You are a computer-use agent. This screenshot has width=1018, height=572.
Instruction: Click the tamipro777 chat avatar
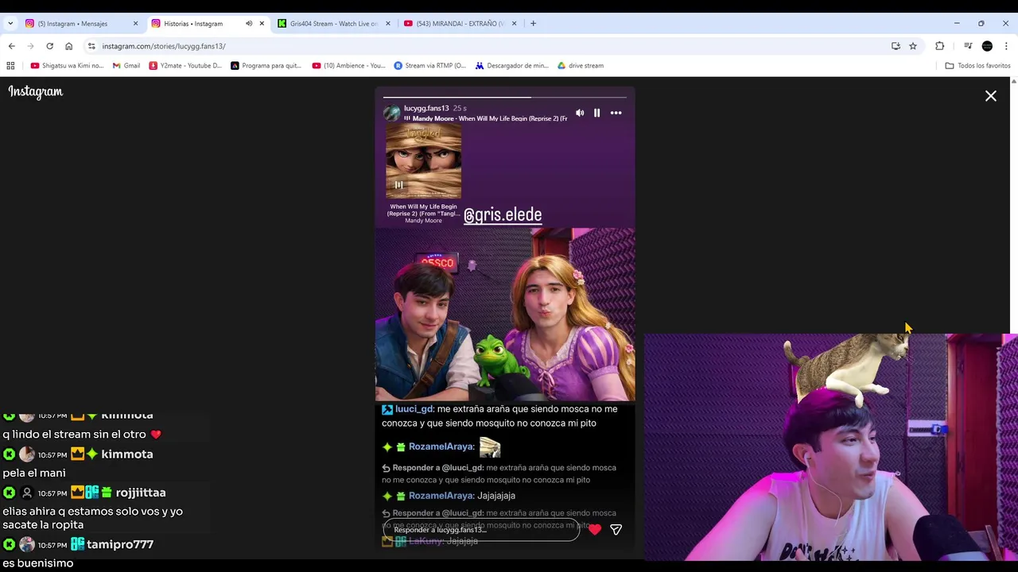[27, 544]
